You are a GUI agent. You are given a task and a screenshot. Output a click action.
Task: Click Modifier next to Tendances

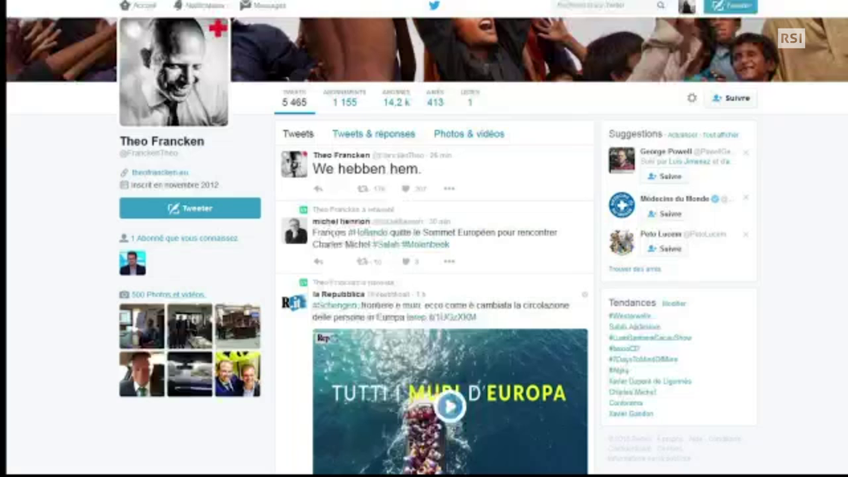coord(674,304)
